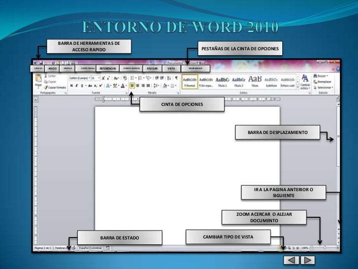Click the sort A-Z icon
Viewport: 358px width, 269px height.
coord(169,78)
